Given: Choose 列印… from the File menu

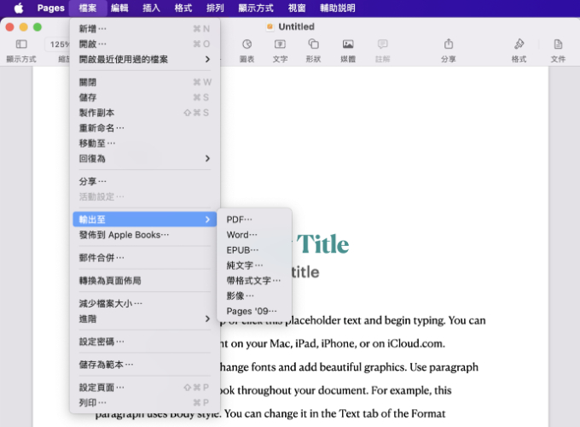Looking at the screenshot, I should pos(93,402).
